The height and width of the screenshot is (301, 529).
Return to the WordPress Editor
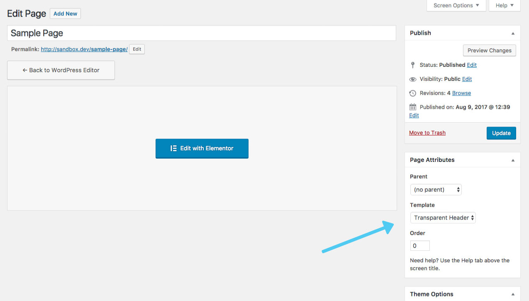(61, 70)
